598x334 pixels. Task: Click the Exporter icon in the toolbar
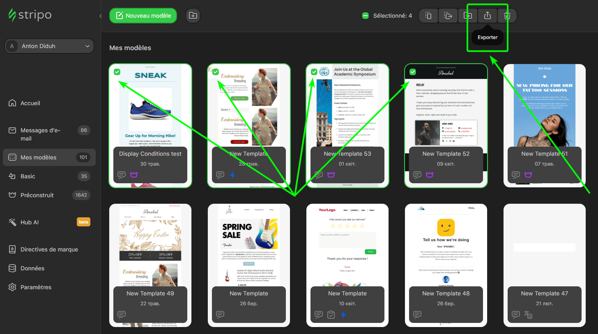tap(488, 16)
